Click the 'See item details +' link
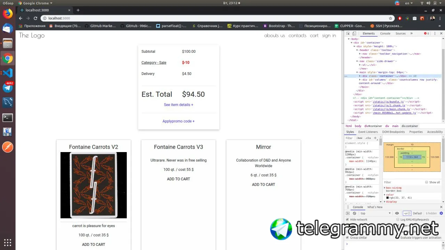The width and height of the screenshot is (445, 250). (178, 105)
